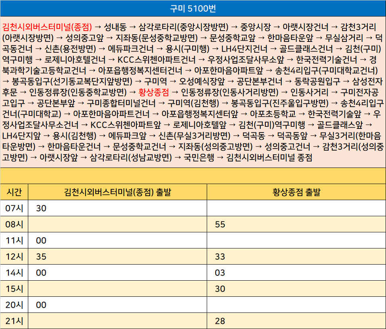Viewport: 386px width, 329px height.
Task: Select the '08시' row label
Action: [x=14, y=224]
